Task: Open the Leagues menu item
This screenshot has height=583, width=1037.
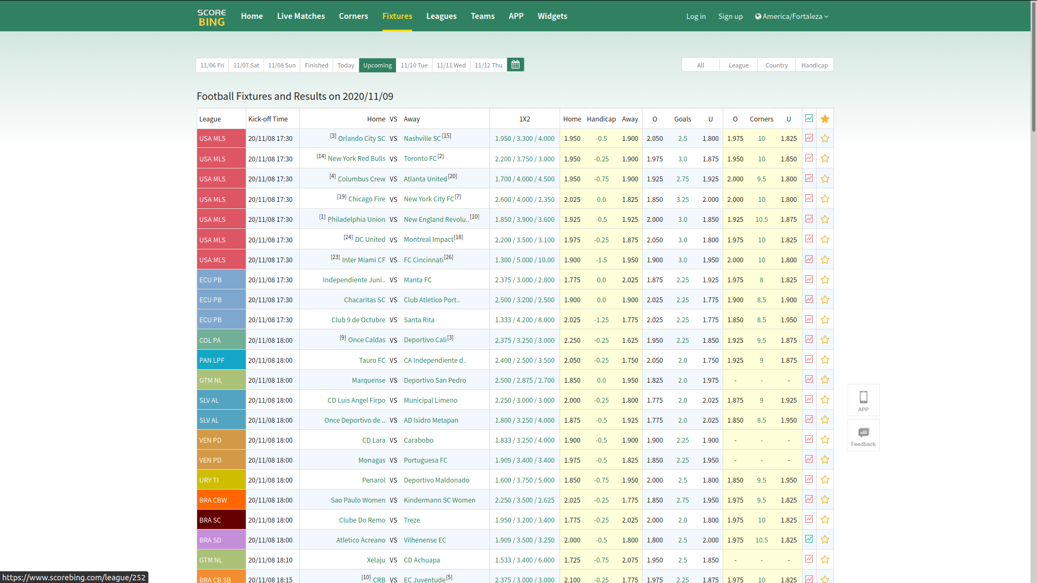Action: tap(441, 16)
